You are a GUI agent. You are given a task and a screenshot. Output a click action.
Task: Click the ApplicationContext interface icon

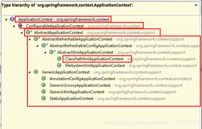point(12,19)
